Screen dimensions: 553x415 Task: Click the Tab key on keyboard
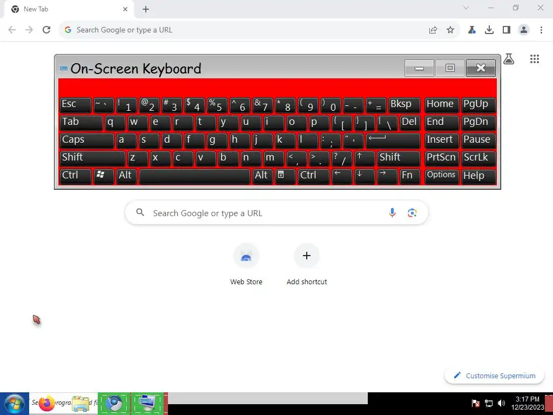click(81, 123)
